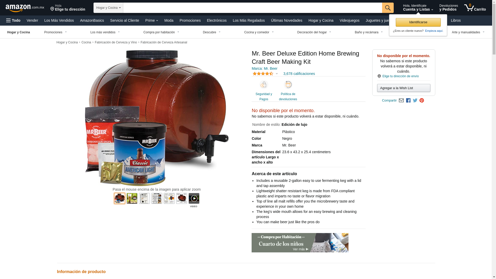Share product on Twitter icon
496x279 pixels.
(415, 100)
